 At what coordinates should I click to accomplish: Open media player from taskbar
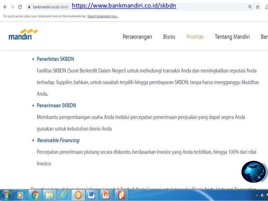(x=20, y=195)
